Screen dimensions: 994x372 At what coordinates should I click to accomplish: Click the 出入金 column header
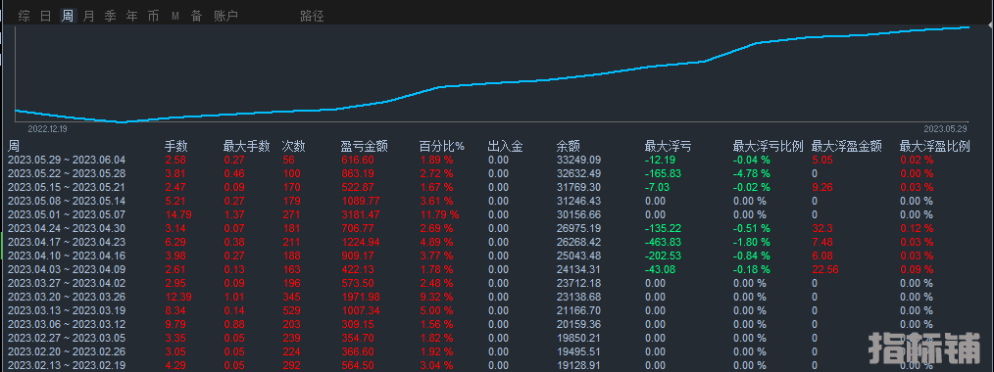coord(505,146)
